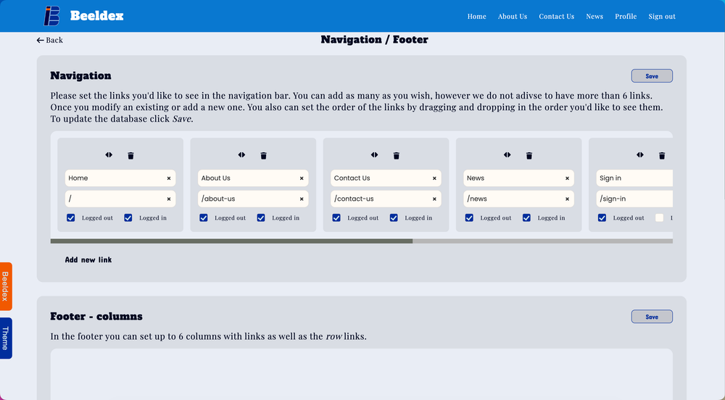Screen dimensions: 725x400
Task: Uncheck Logged out for Home link
Action: [71, 217]
